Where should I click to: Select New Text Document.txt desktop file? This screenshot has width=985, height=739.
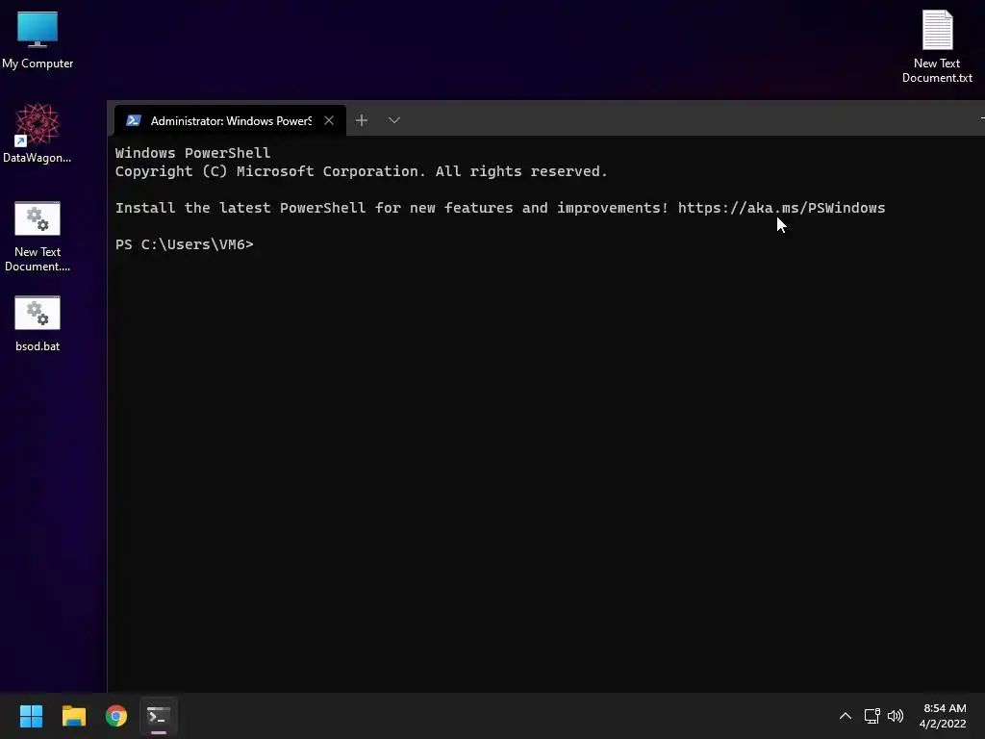point(937,46)
